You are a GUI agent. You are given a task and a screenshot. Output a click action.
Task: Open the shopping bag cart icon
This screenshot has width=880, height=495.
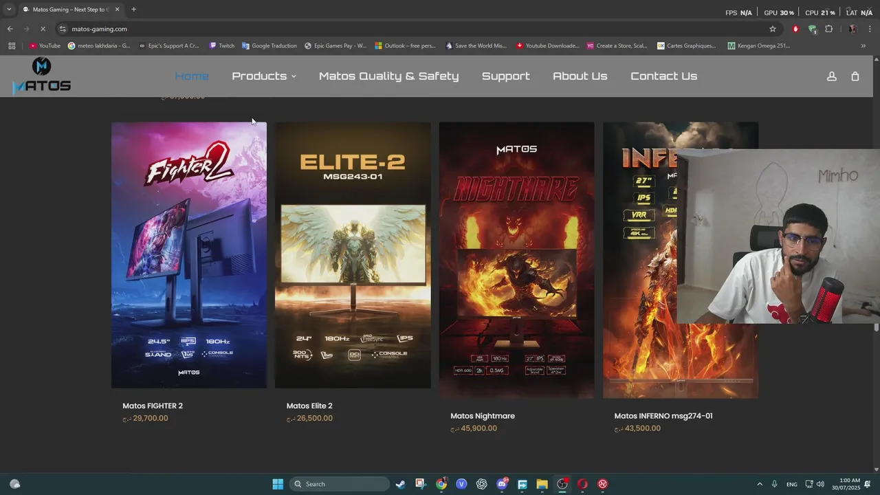[x=855, y=76]
